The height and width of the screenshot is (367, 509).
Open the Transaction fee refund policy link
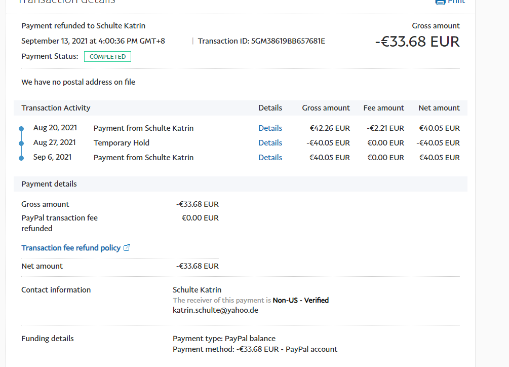coord(71,248)
